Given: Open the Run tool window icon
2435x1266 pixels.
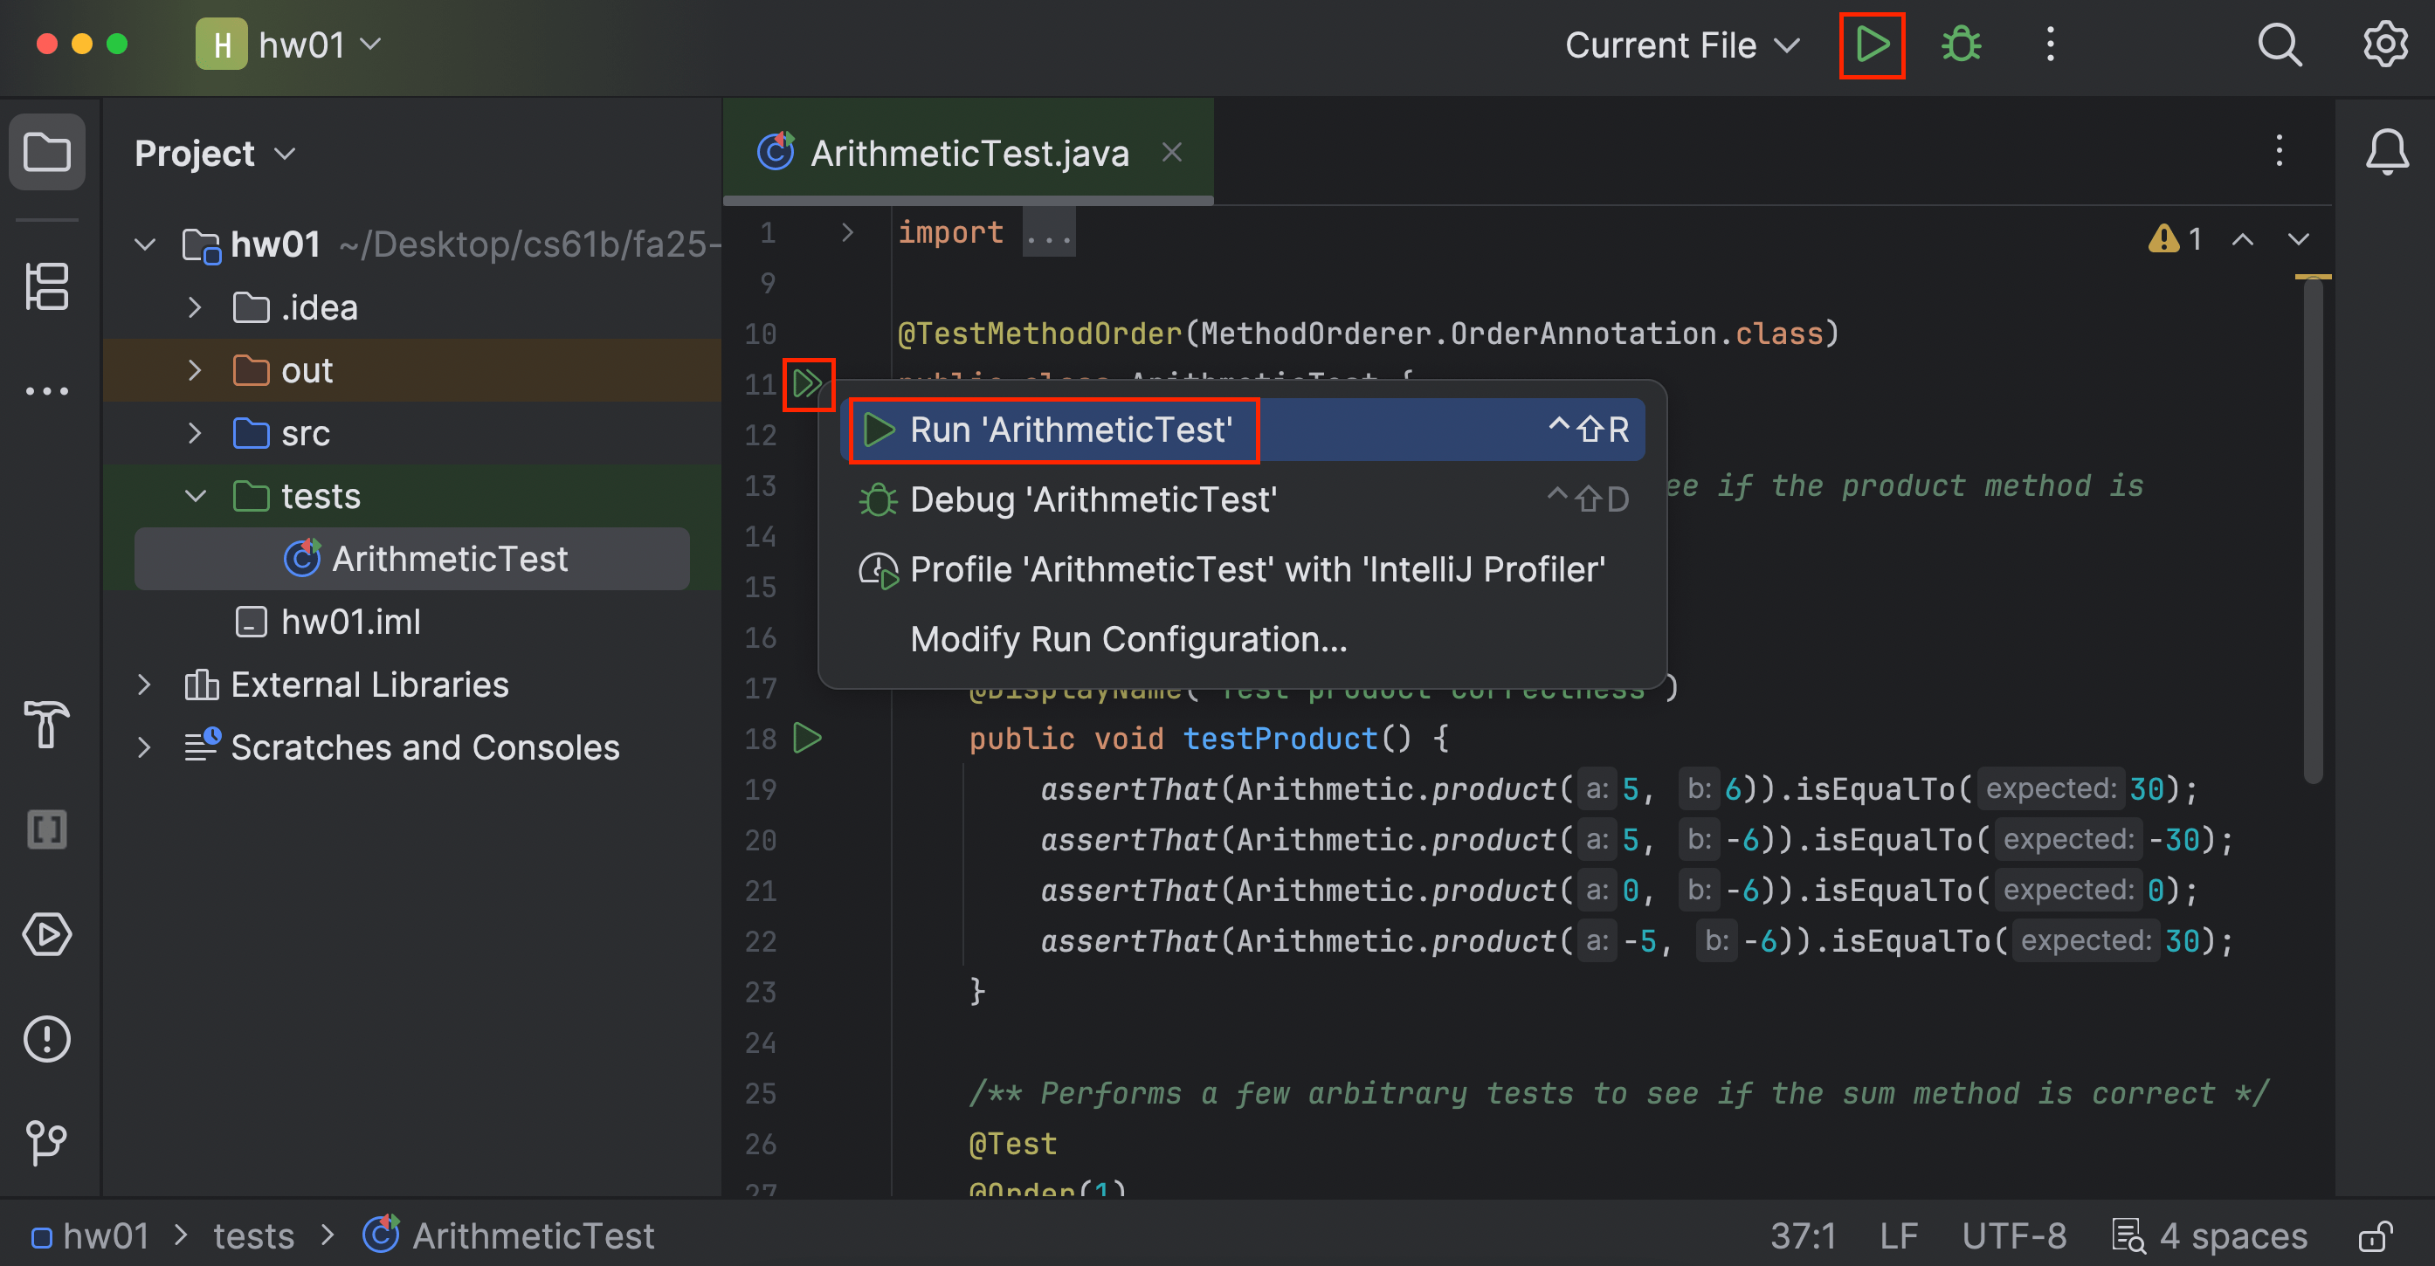Looking at the screenshot, I should pyautogui.click(x=47, y=934).
